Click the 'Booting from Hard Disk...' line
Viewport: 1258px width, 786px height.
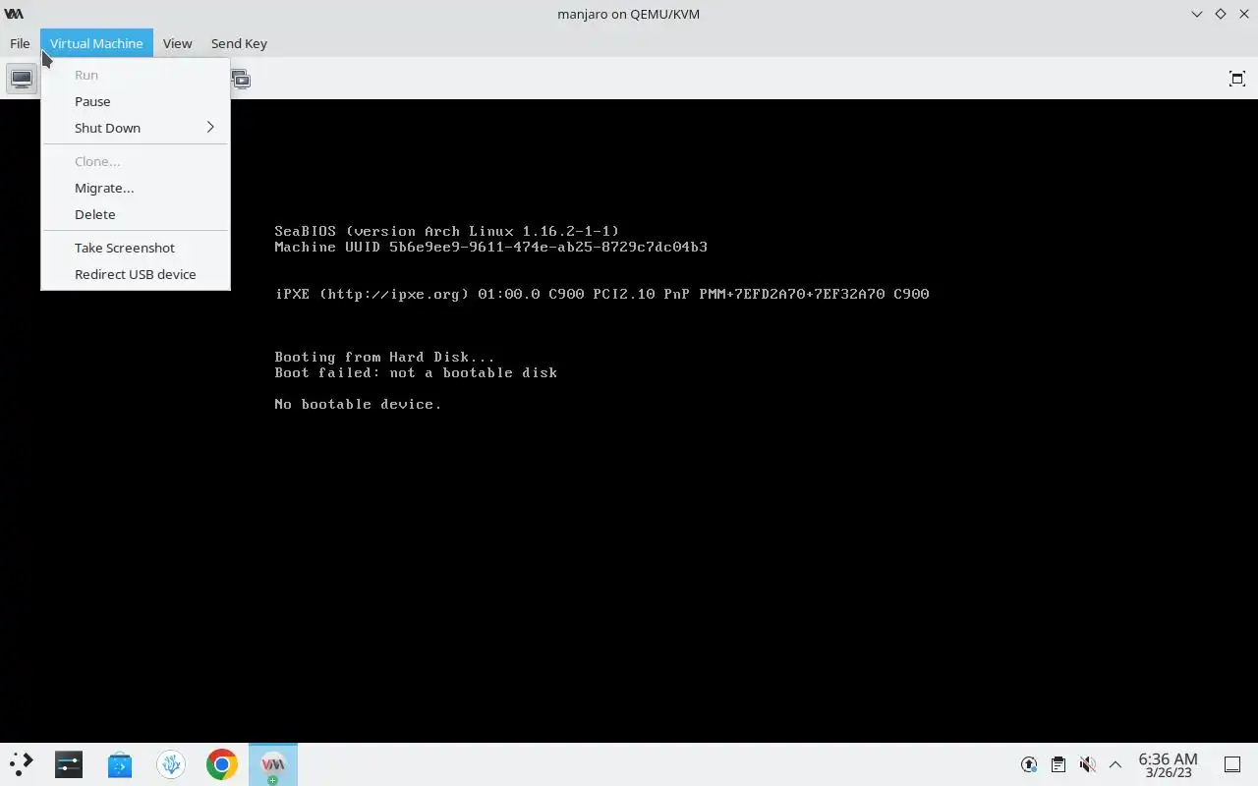pyautogui.click(x=384, y=357)
